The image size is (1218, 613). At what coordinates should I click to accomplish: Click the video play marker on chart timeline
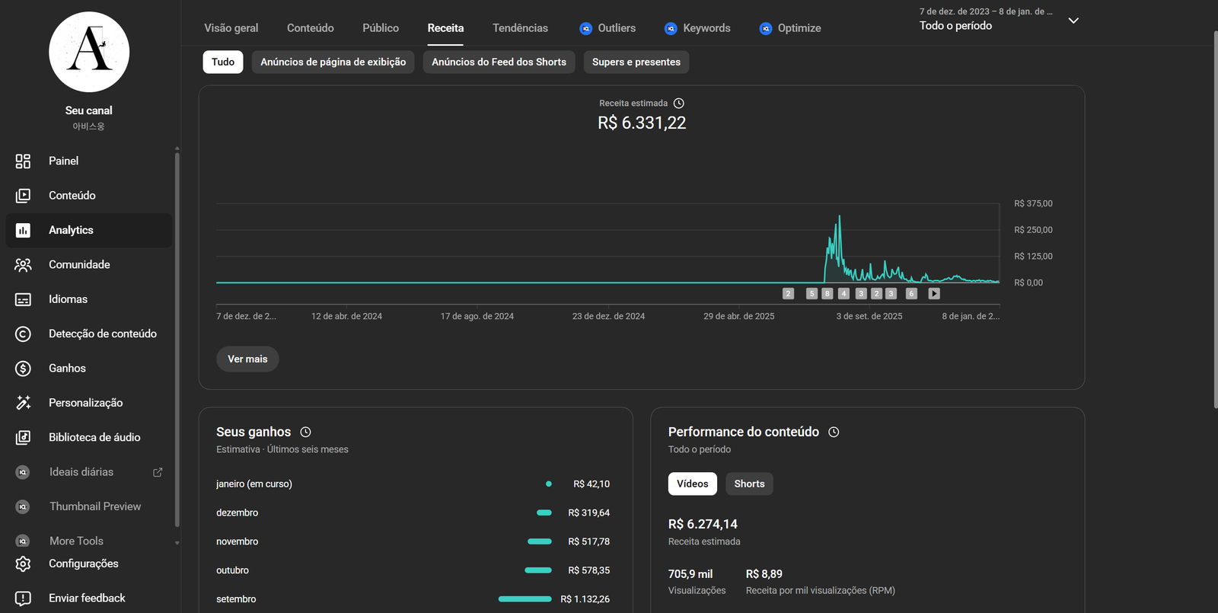[934, 293]
